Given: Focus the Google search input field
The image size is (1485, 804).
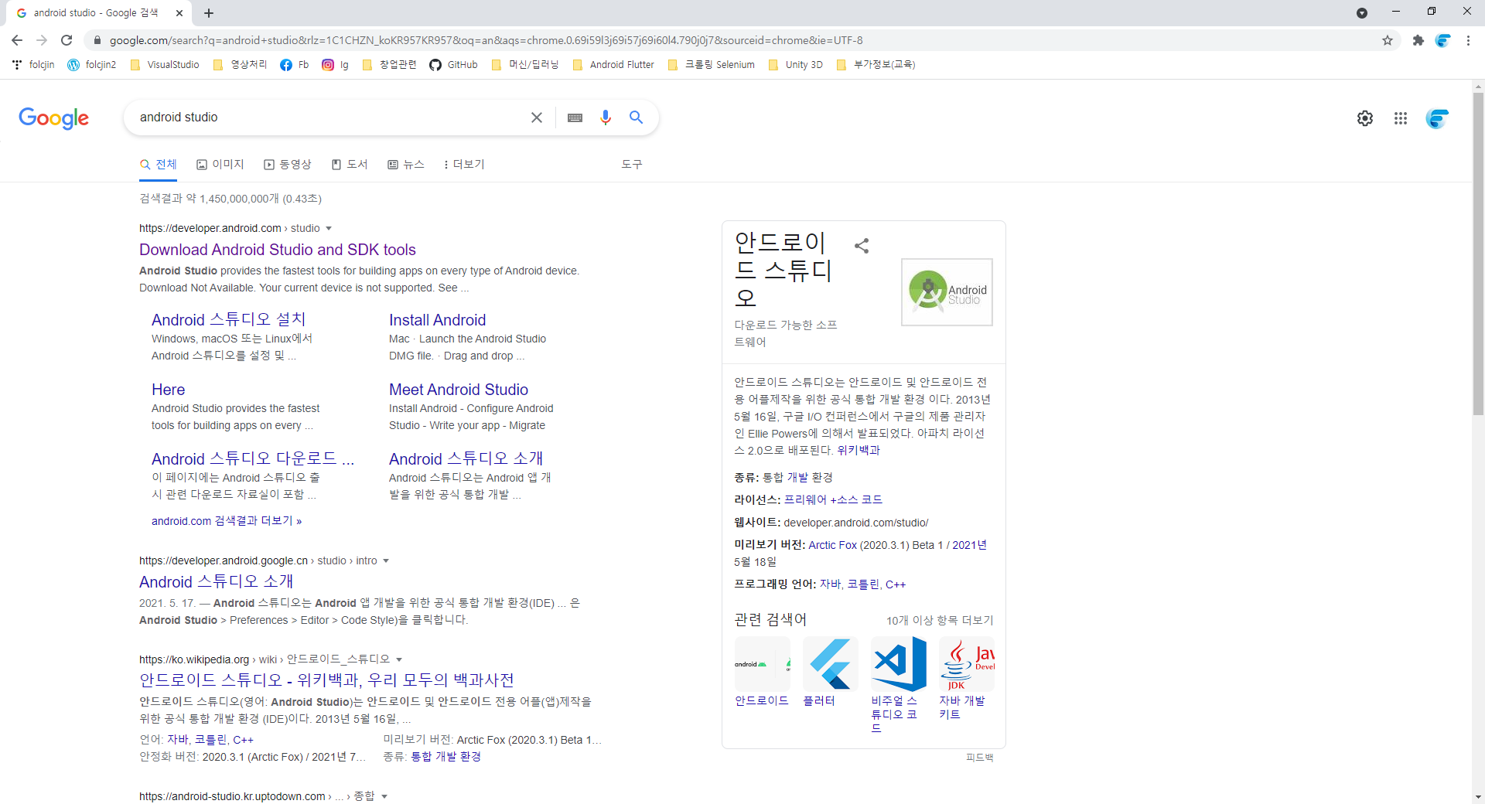Looking at the screenshot, I should [329, 118].
